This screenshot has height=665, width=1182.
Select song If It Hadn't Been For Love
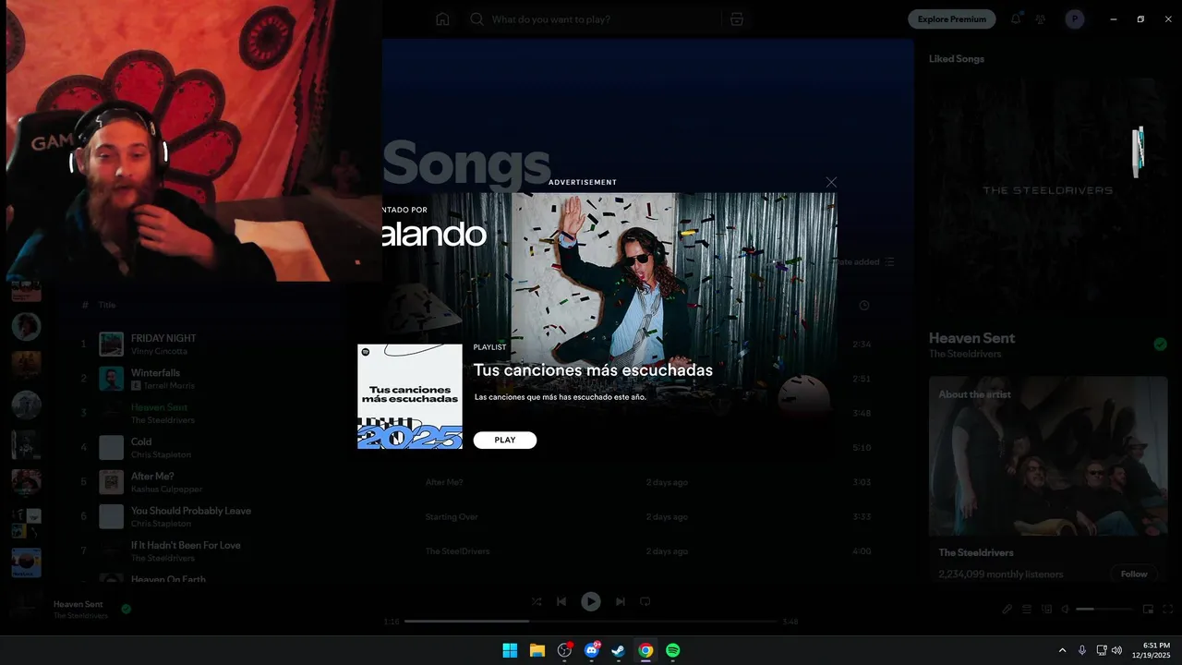pyautogui.click(x=186, y=545)
